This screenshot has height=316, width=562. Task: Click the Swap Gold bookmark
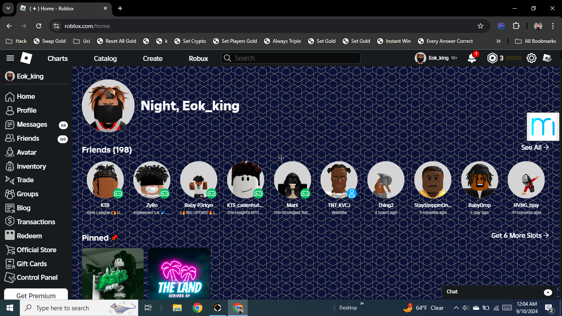click(49, 41)
